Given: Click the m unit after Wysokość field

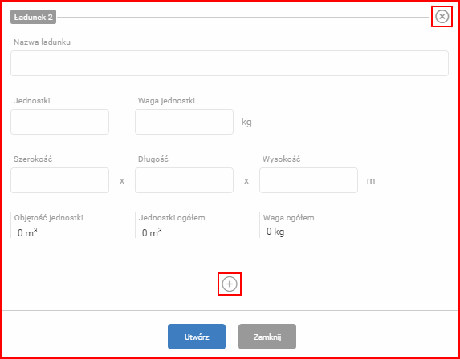Looking at the screenshot, I should [371, 180].
